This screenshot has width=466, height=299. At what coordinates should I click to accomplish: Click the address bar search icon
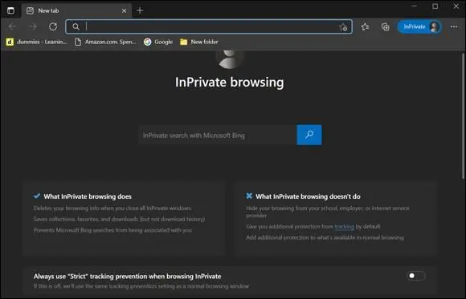[76, 26]
